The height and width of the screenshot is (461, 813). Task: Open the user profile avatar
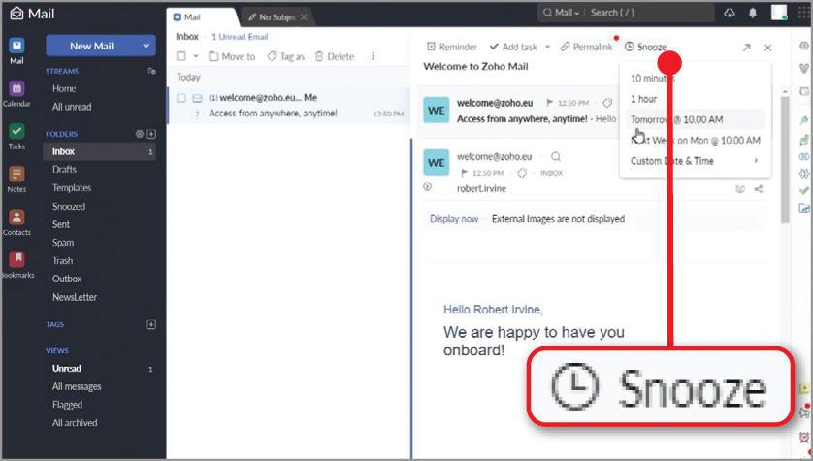coord(779,13)
